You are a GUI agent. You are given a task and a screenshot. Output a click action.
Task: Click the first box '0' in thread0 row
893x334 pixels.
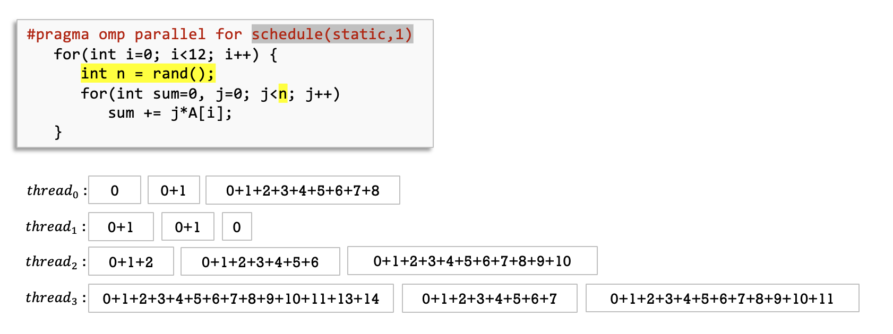(115, 190)
